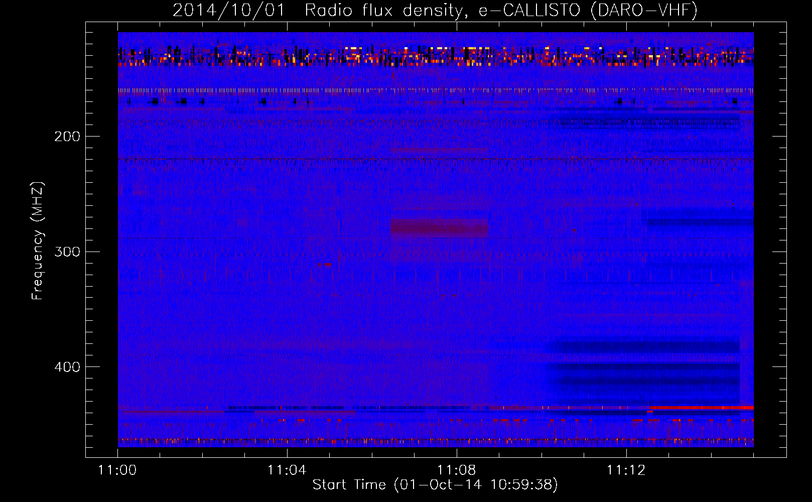Click the 300 frequency tick label

click(67, 252)
